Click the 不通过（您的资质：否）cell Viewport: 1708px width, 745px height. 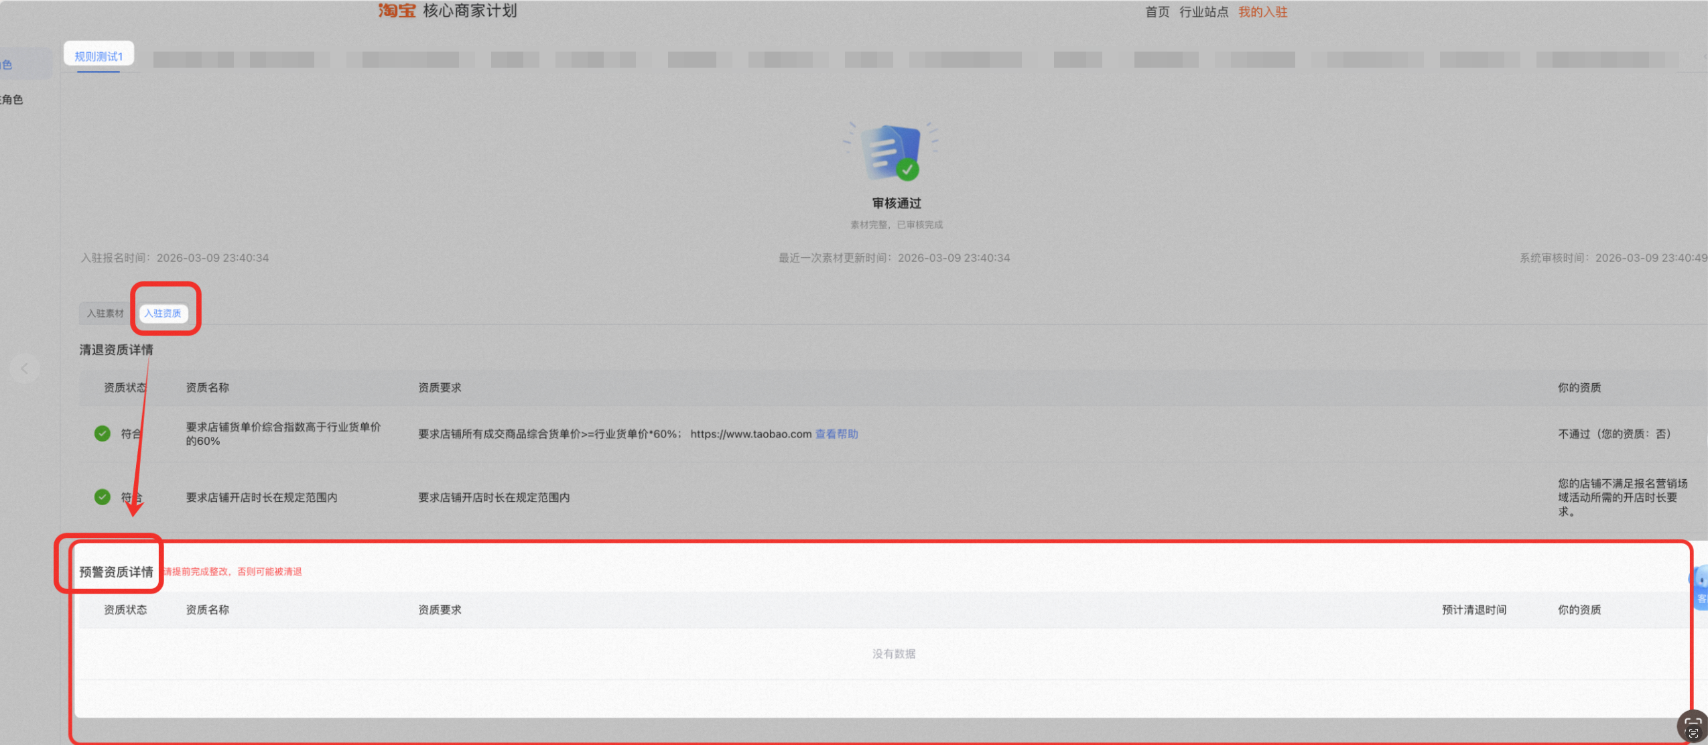1615,434
